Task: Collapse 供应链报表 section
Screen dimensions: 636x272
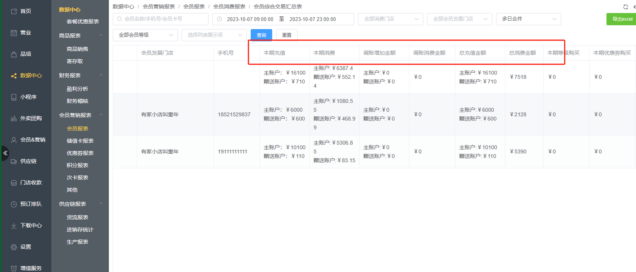Action: [x=101, y=204]
